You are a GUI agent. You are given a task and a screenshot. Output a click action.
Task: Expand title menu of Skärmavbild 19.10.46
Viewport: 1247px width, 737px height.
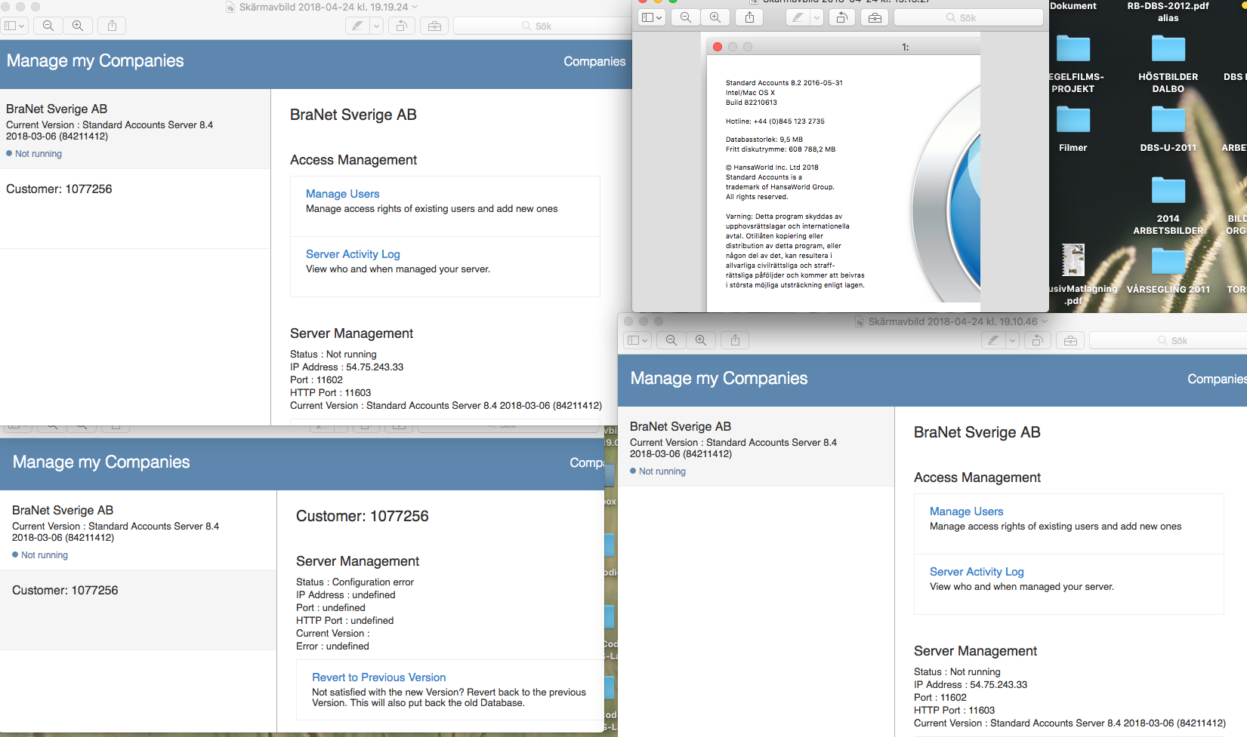tap(1045, 321)
